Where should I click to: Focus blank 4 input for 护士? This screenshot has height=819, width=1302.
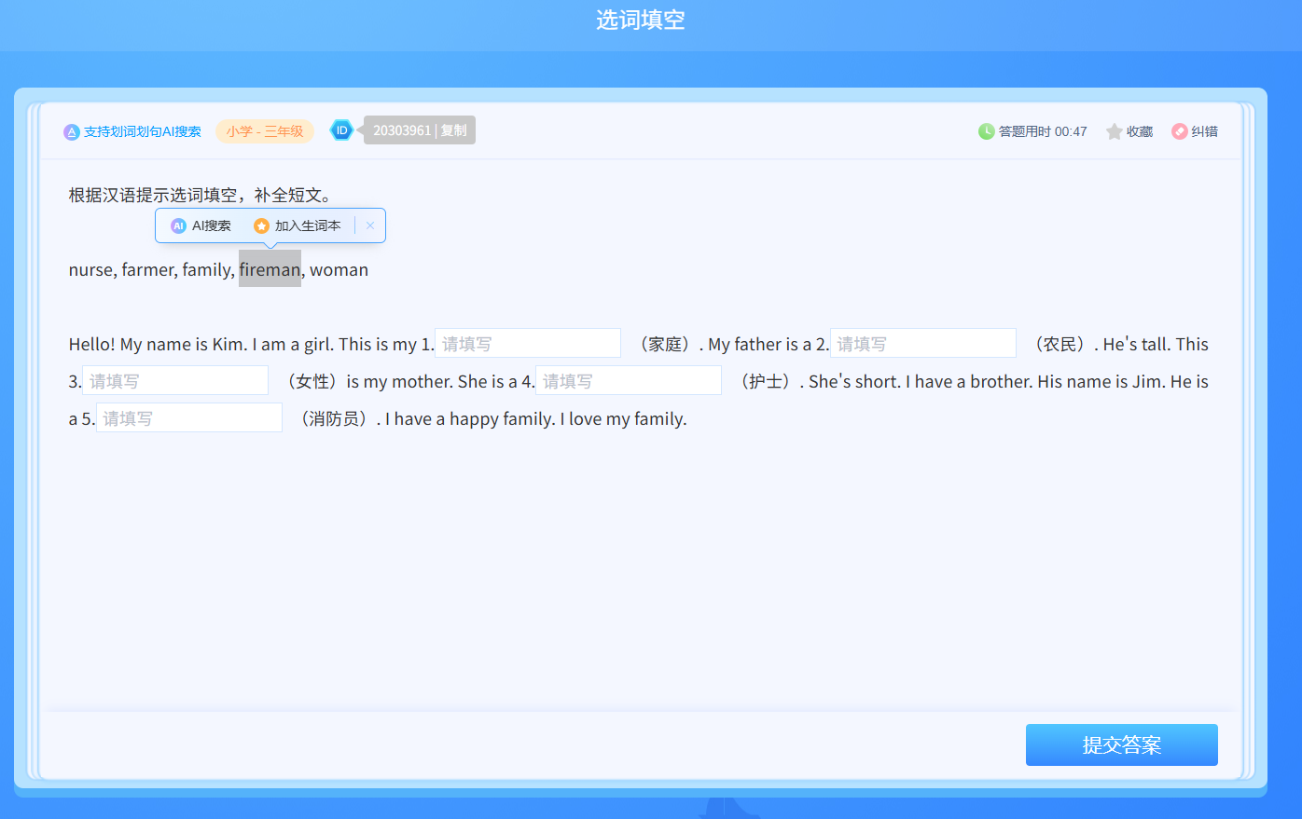click(629, 381)
